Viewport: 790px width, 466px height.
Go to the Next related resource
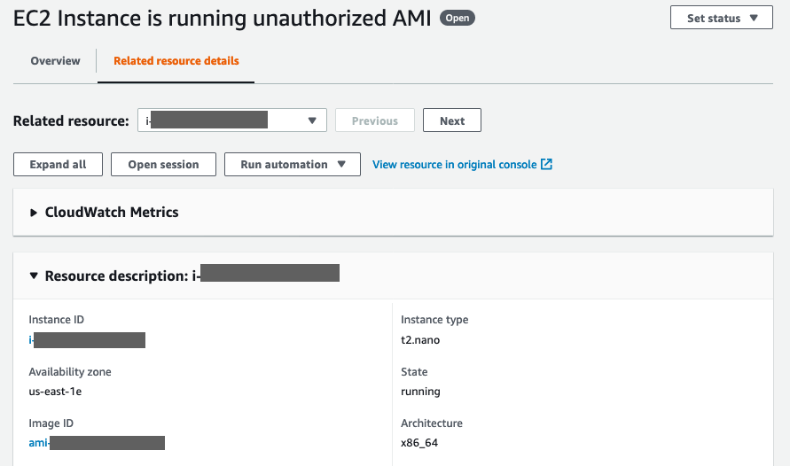click(452, 120)
